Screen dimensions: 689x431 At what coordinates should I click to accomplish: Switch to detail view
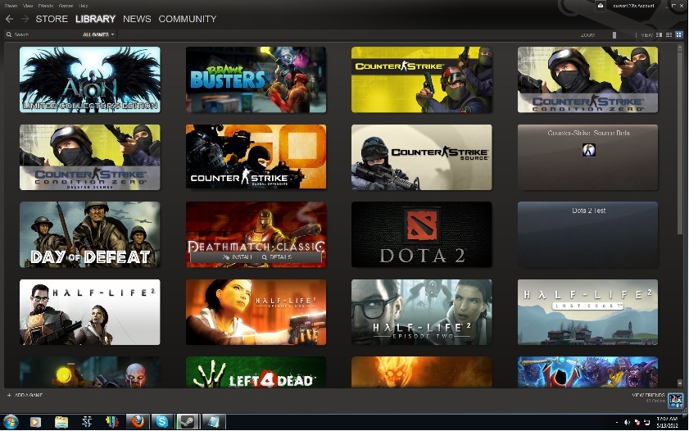659,34
